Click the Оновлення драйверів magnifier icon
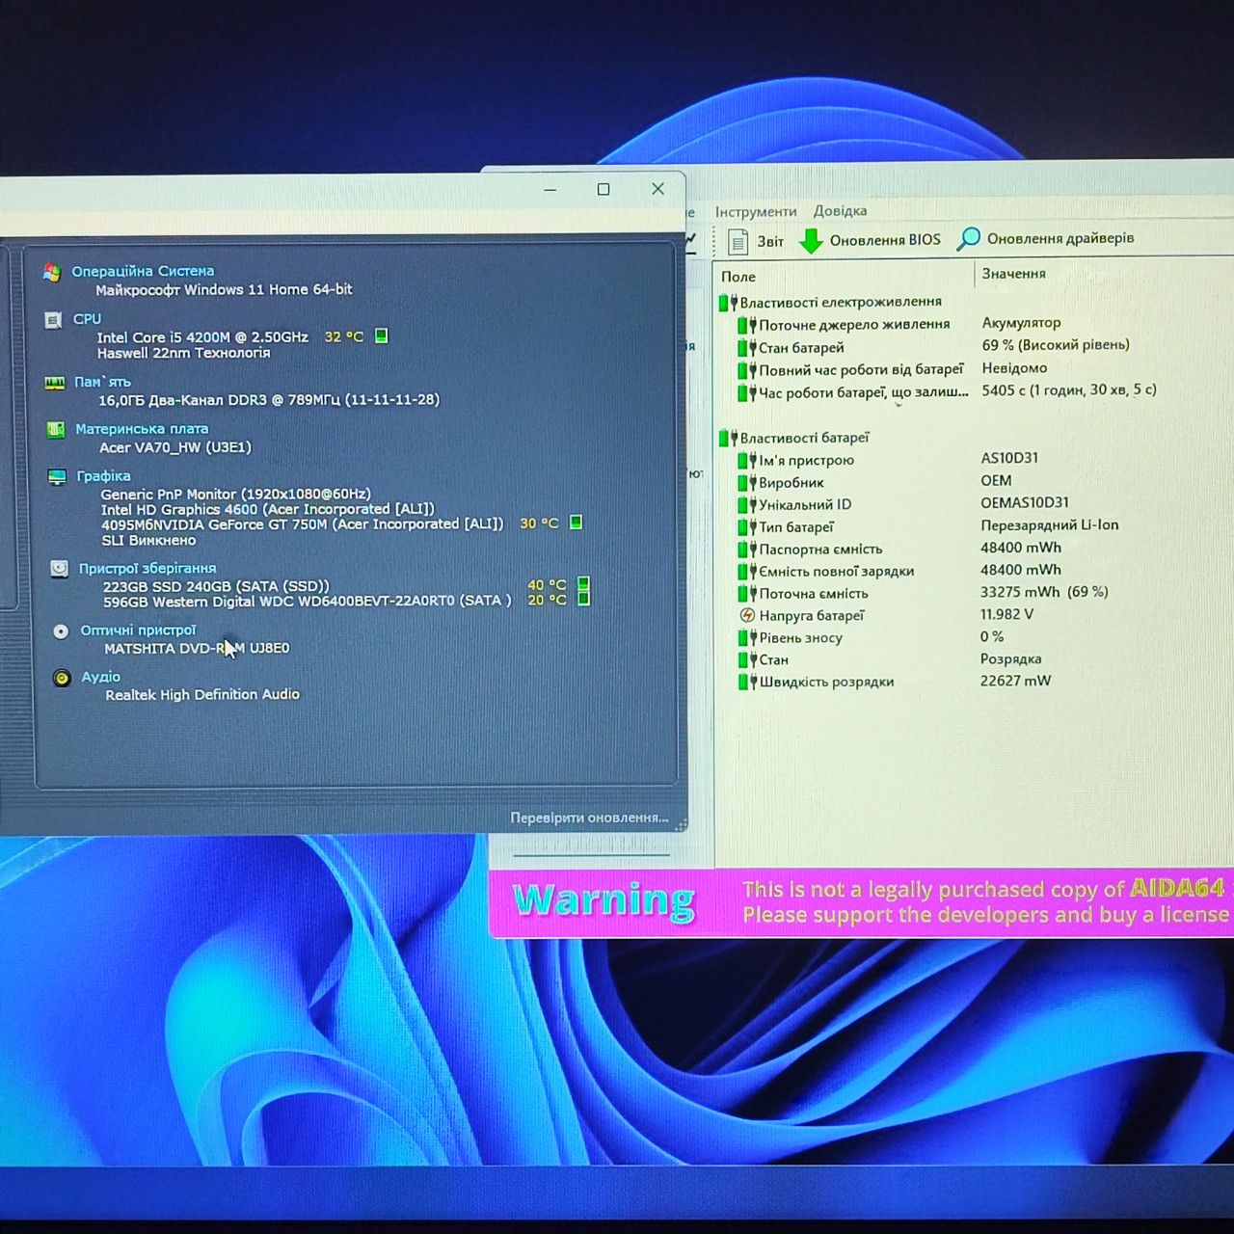Screen dimensions: 1234x1234 pos(968,239)
